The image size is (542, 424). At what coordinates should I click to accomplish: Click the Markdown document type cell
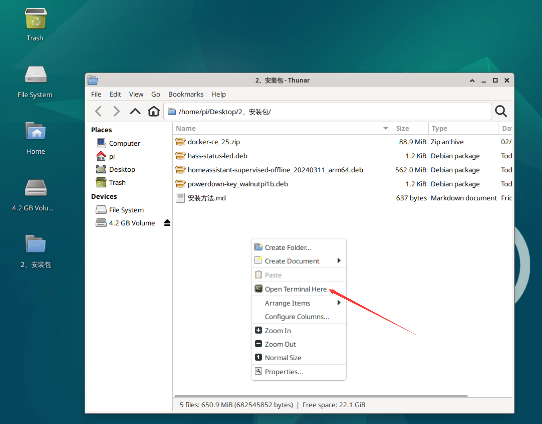464,198
